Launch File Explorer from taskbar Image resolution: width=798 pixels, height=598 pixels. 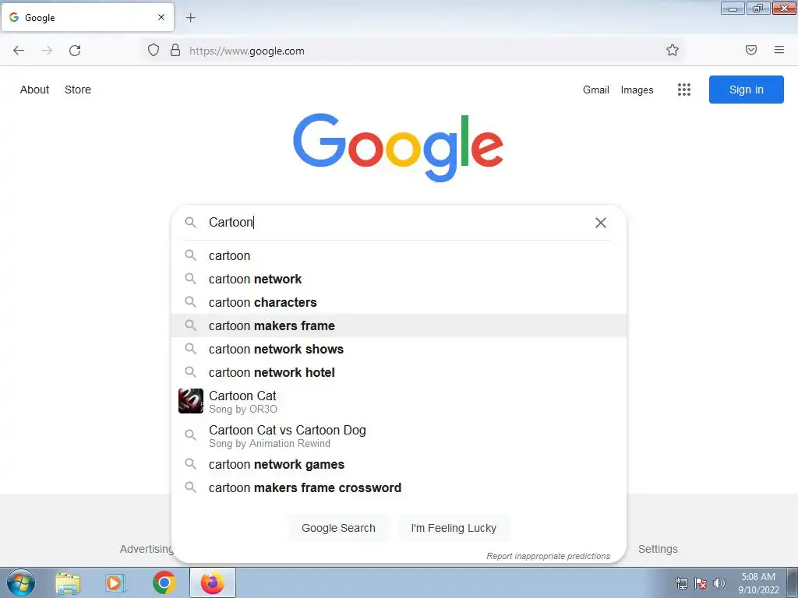68,583
